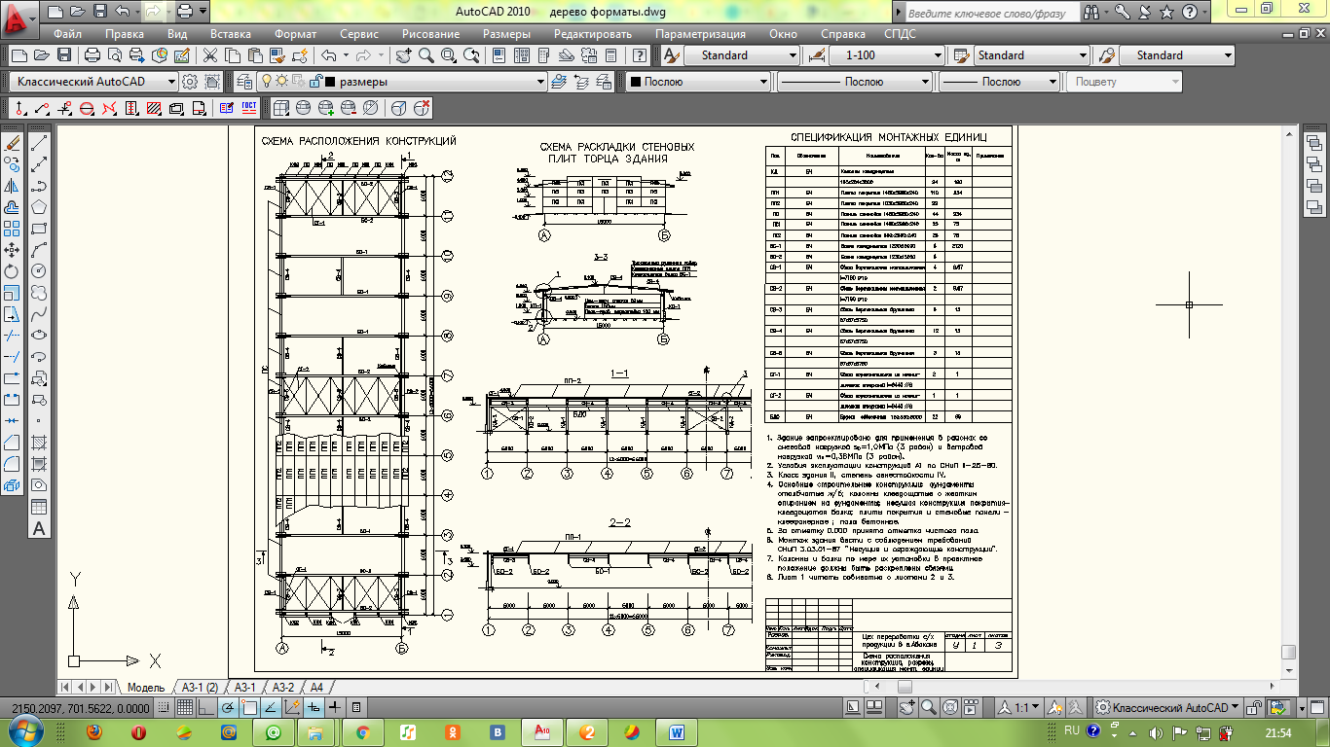This screenshot has width=1330, height=747.
Task: Toggle Ortho mode in the status bar
Action: pos(205,707)
